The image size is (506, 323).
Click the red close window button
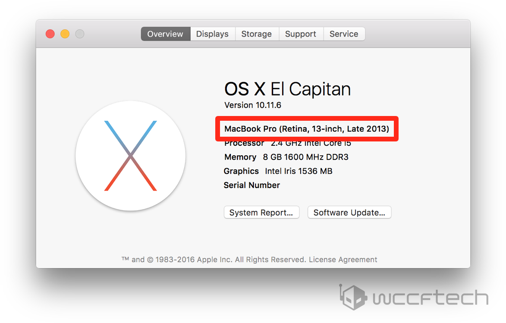pyautogui.click(x=50, y=34)
